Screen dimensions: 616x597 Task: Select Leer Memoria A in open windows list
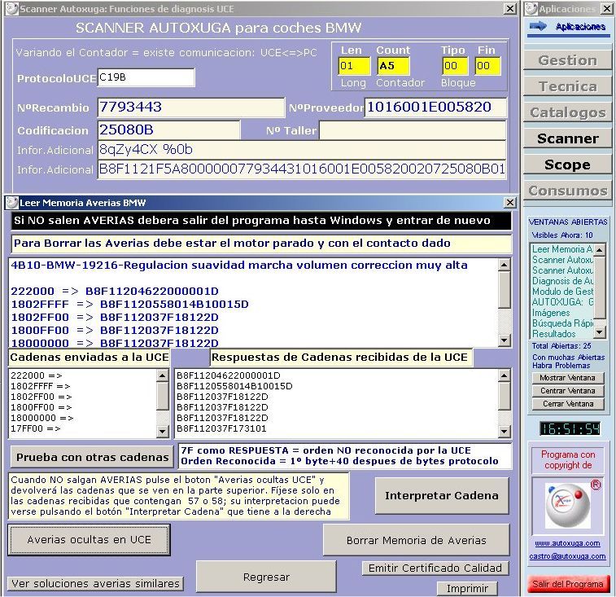coord(562,249)
